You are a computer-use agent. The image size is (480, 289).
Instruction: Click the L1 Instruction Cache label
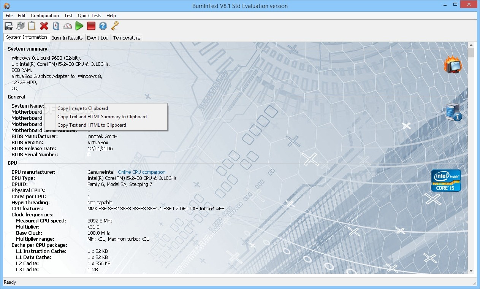pos(41,251)
